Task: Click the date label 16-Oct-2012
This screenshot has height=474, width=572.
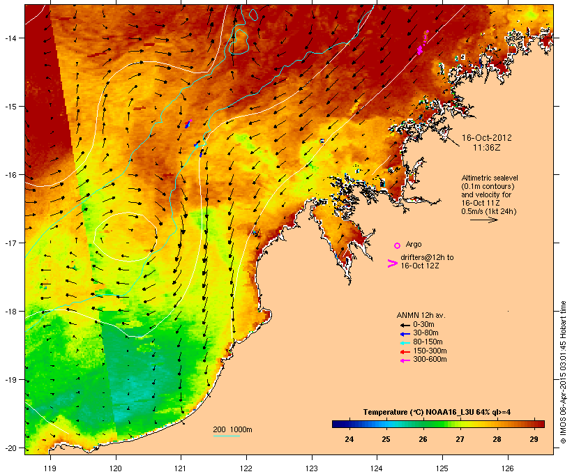Action: tap(487, 138)
